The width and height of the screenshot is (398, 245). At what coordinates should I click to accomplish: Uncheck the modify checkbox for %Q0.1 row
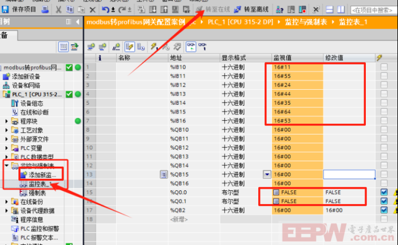384,201
